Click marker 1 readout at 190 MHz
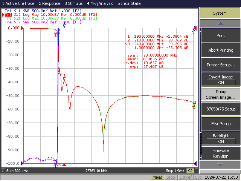 158,37
